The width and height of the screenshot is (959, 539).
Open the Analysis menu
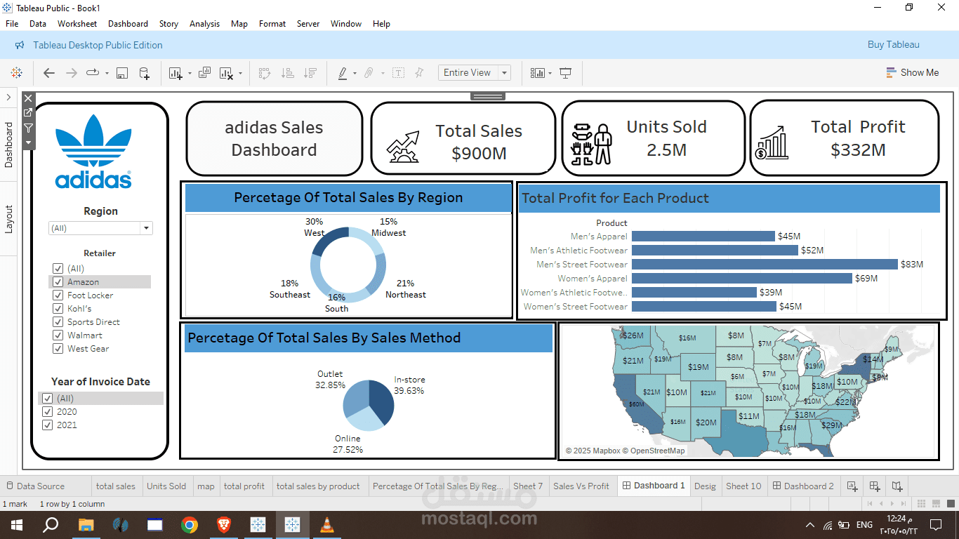[204, 24]
